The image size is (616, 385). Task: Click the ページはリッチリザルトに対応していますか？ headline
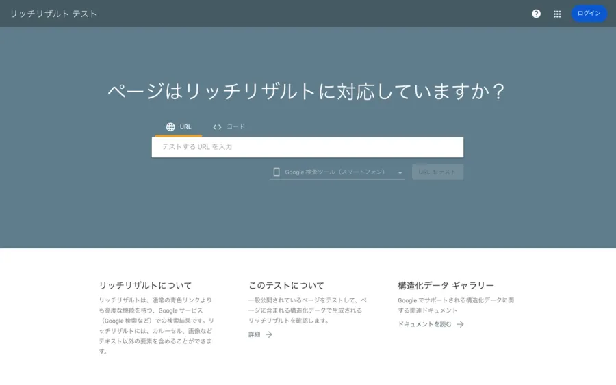click(306, 92)
